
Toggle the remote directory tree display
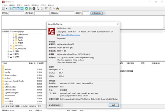tap(18, 8)
